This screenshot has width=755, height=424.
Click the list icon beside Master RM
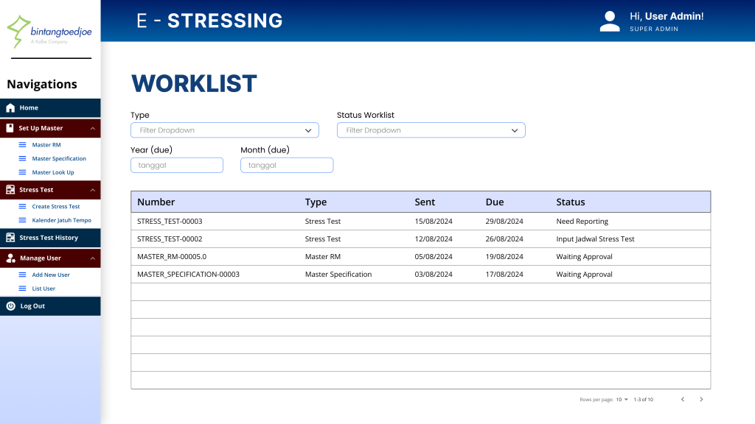click(x=22, y=145)
